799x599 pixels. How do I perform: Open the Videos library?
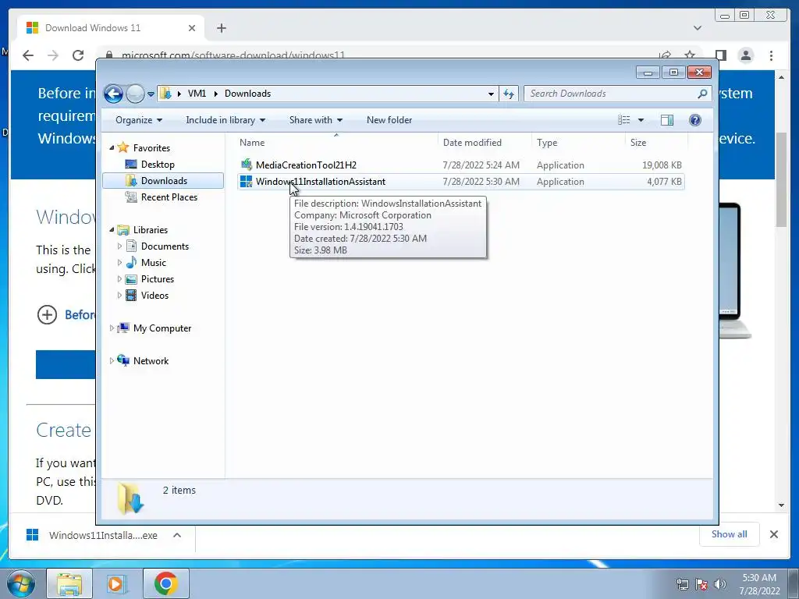(x=154, y=296)
